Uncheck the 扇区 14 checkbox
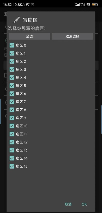This screenshot has height=213, width=102. [12, 158]
